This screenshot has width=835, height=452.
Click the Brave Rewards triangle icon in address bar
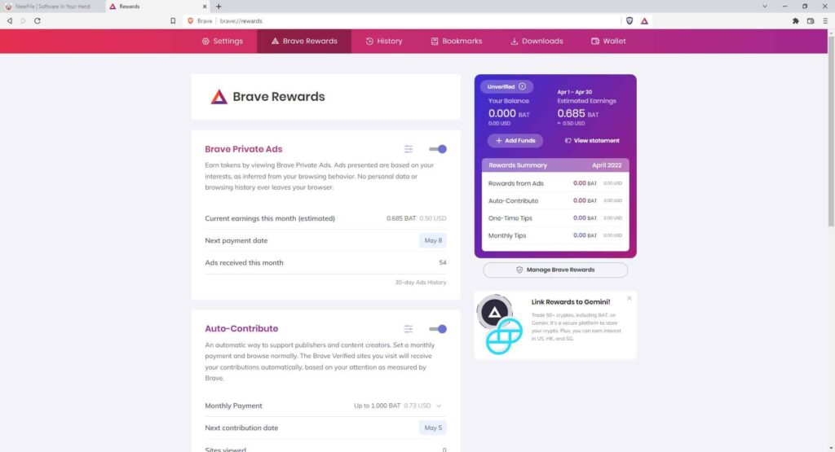point(644,20)
